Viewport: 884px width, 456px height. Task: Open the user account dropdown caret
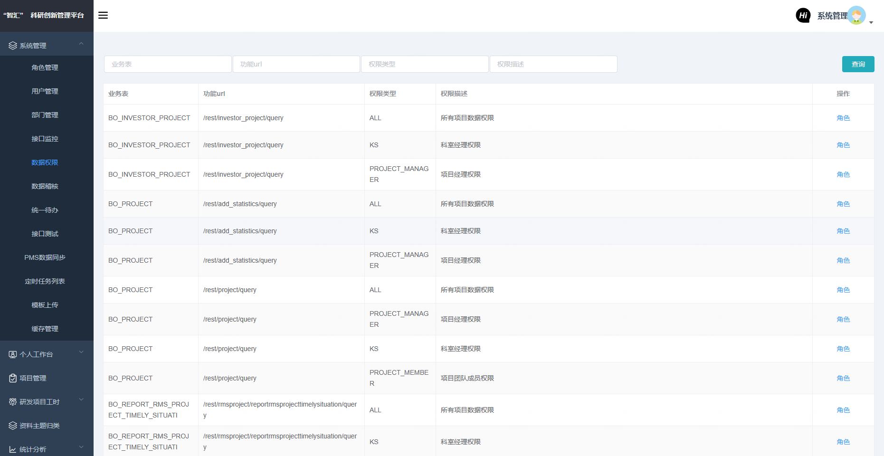coord(871,22)
